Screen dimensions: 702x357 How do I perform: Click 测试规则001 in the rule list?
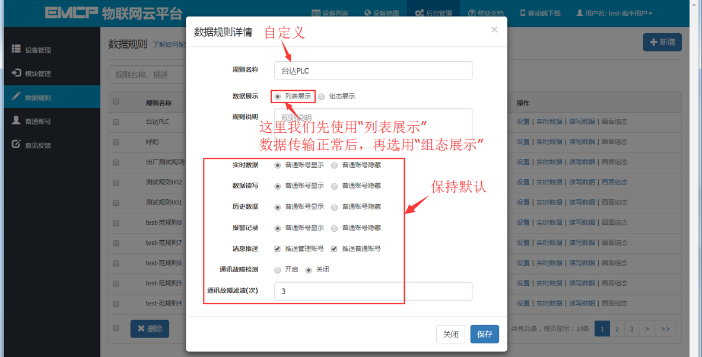[164, 202]
